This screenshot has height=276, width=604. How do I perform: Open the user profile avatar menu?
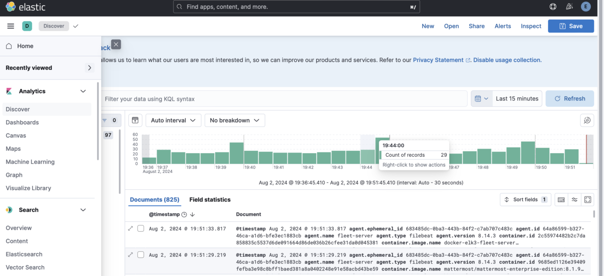(585, 6)
